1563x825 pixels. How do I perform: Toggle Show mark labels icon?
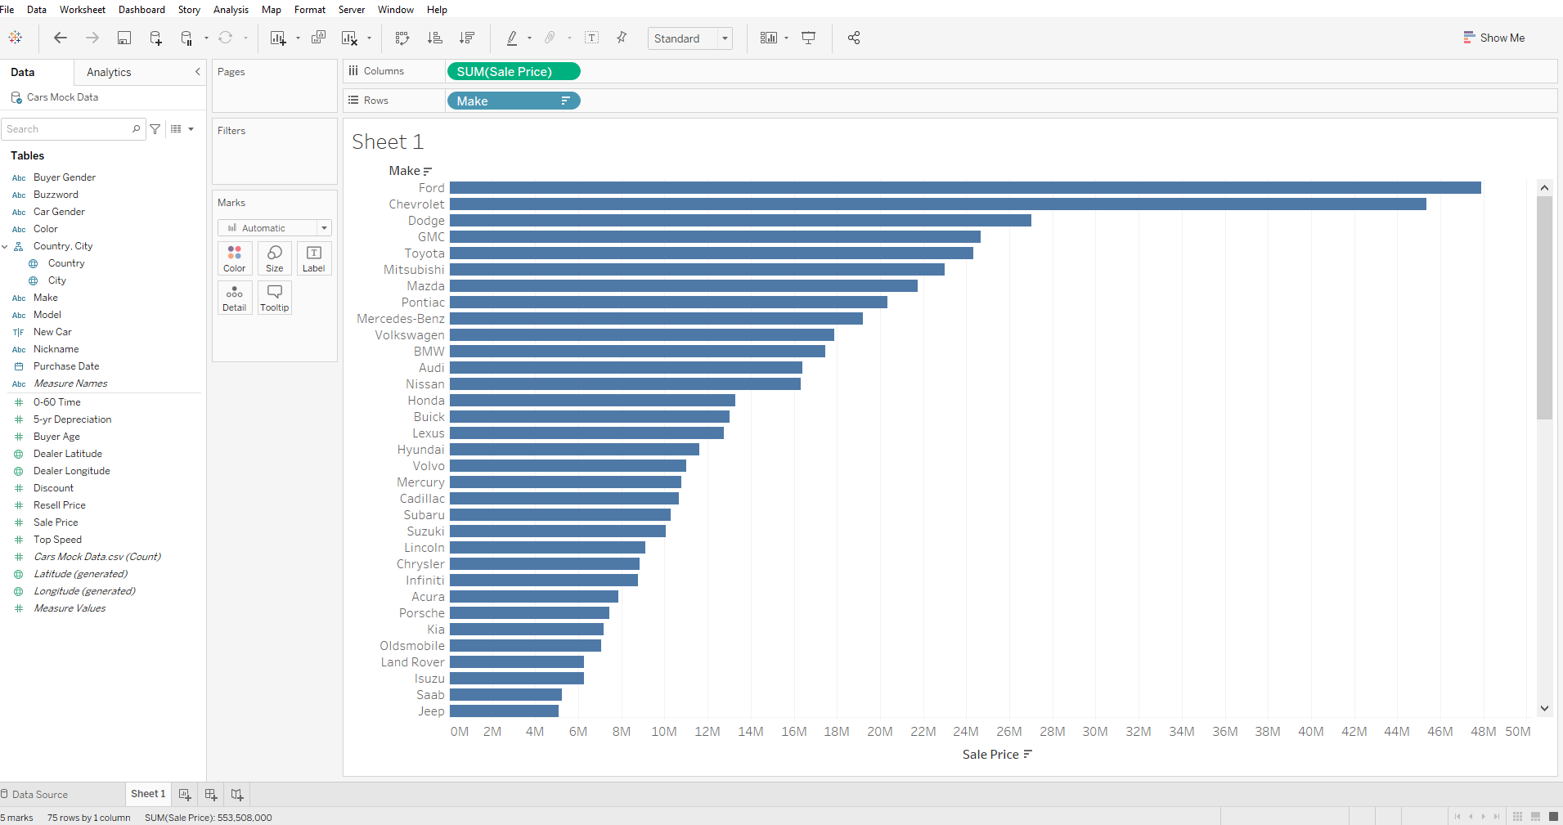[x=592, y=38]
